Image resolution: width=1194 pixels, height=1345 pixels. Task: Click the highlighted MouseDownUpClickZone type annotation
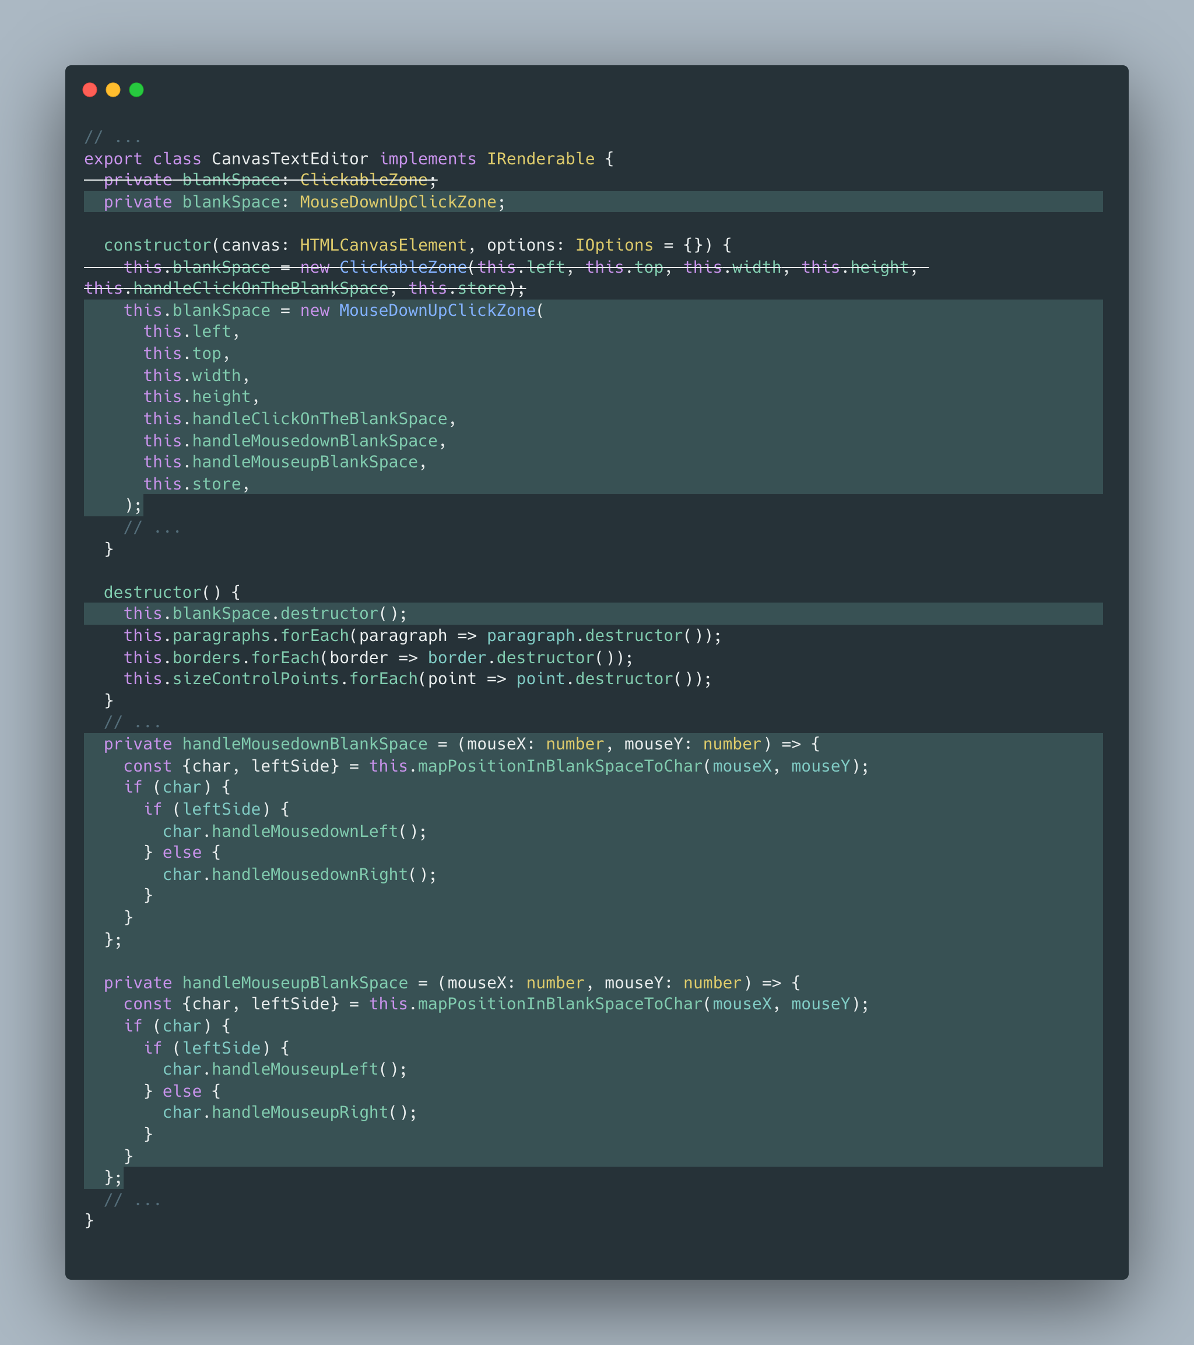point(398,202)
